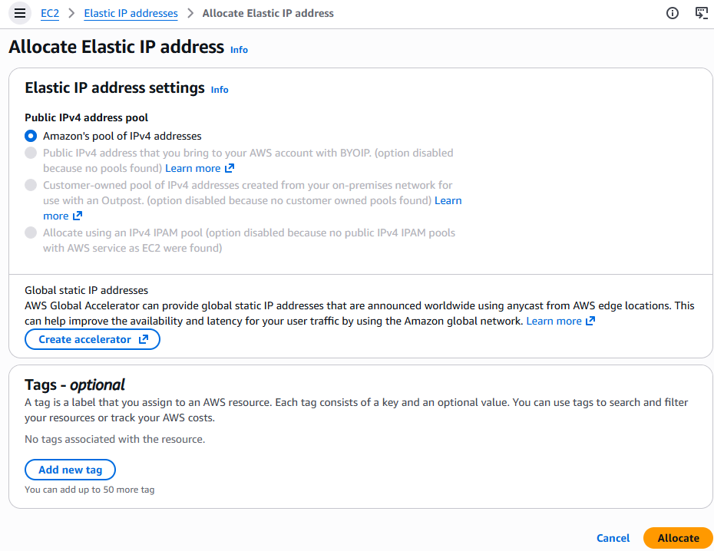Navigate to Elastic IP addresses breadcrumb
Screen dimensions: 714x551
coord(131,13)
